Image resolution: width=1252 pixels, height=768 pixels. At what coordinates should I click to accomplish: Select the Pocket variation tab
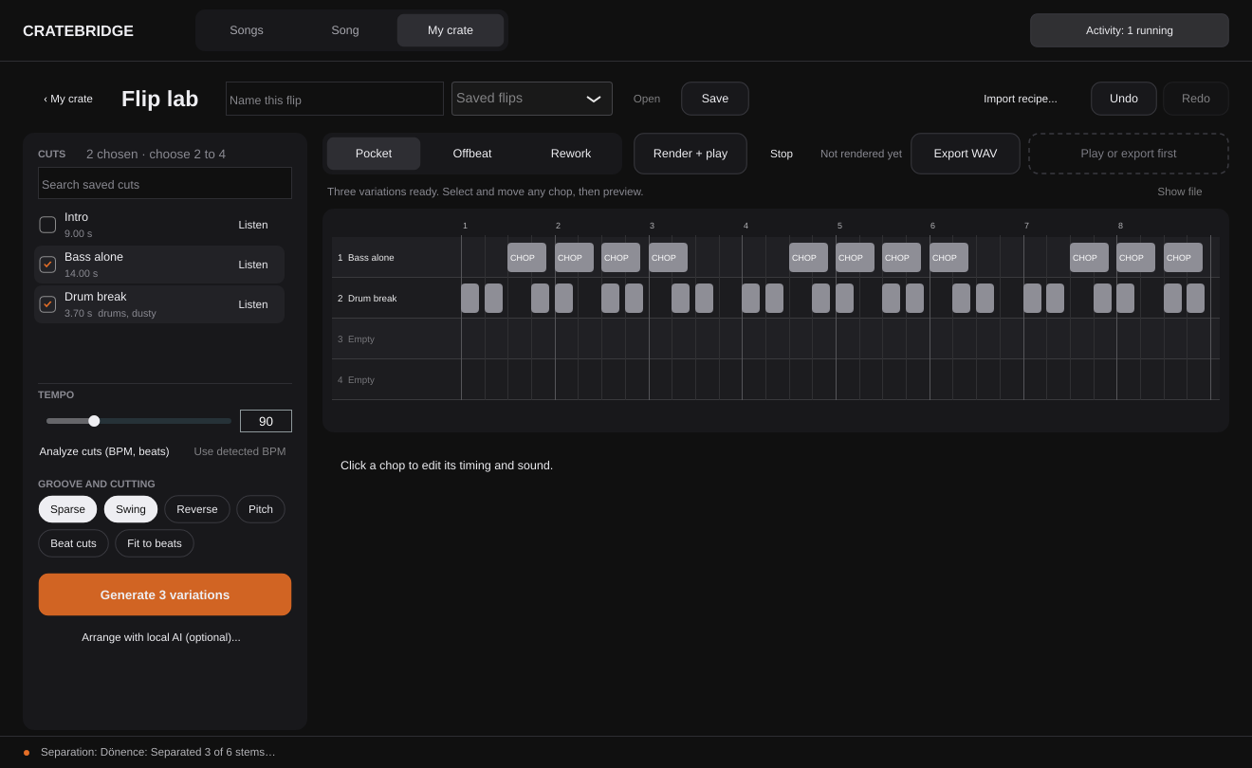point(374,154)
